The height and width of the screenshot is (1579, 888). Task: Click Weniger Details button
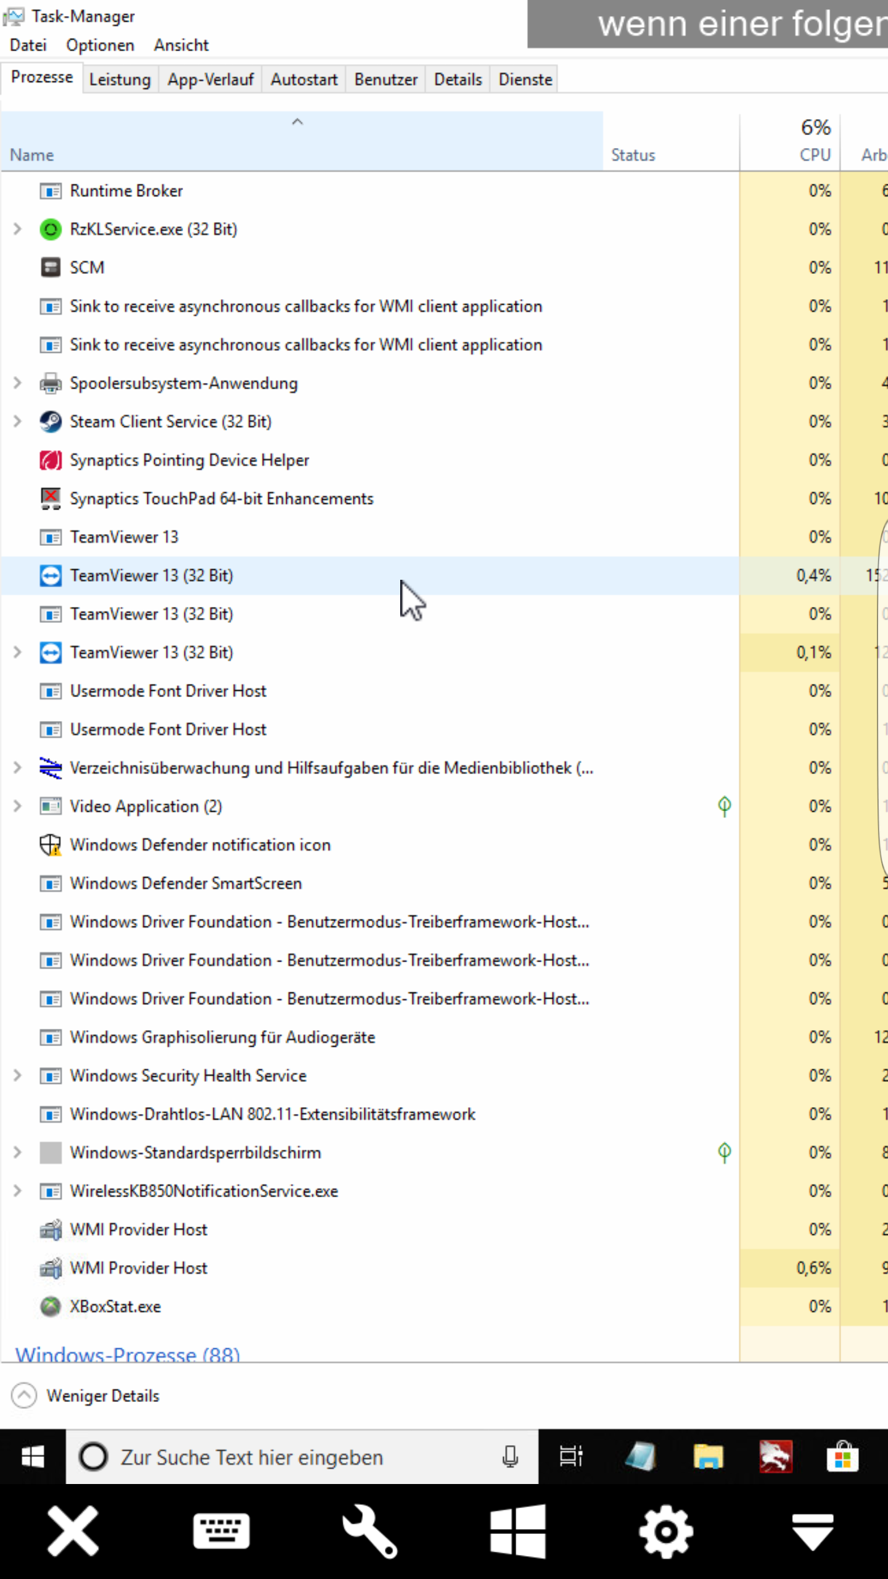tap(86, 1396)
